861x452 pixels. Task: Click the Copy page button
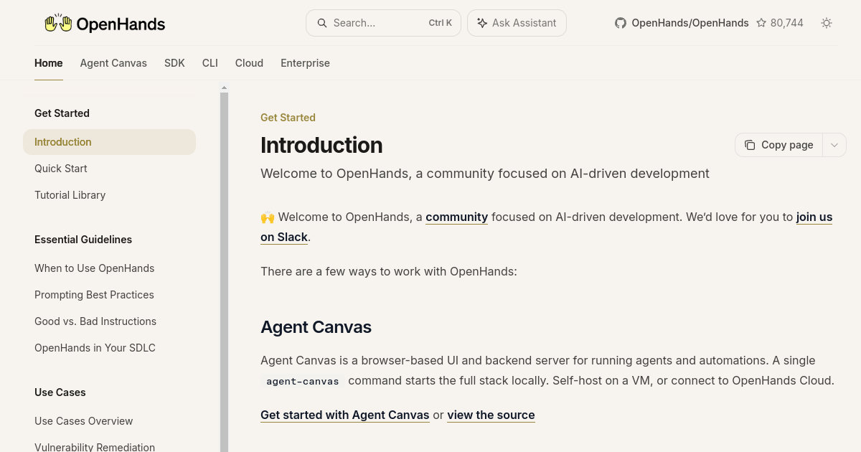[x=778, y=145]
